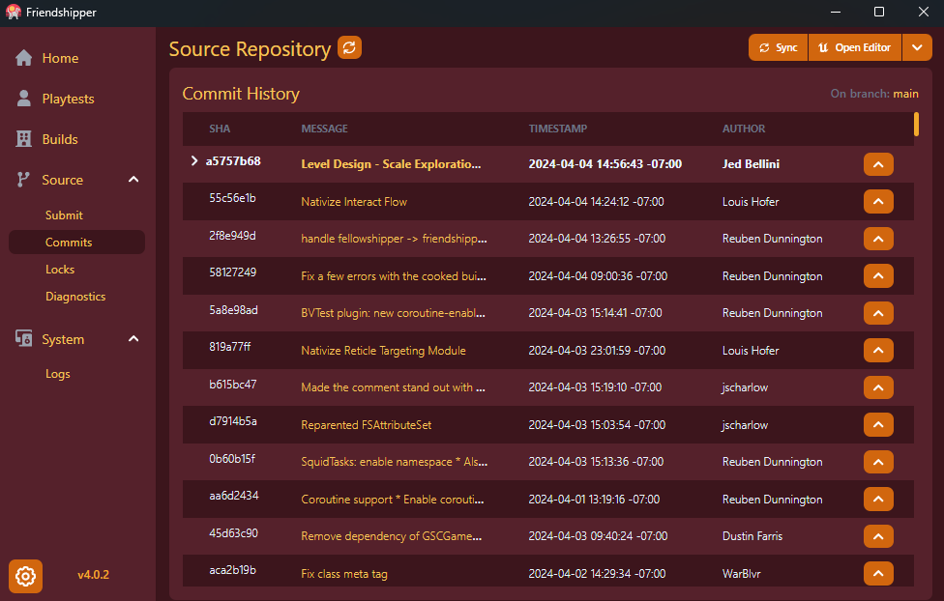Click the Source branch icon
Image resolution: width=944 pixels, height=601 pixels.
coord(23,180)
